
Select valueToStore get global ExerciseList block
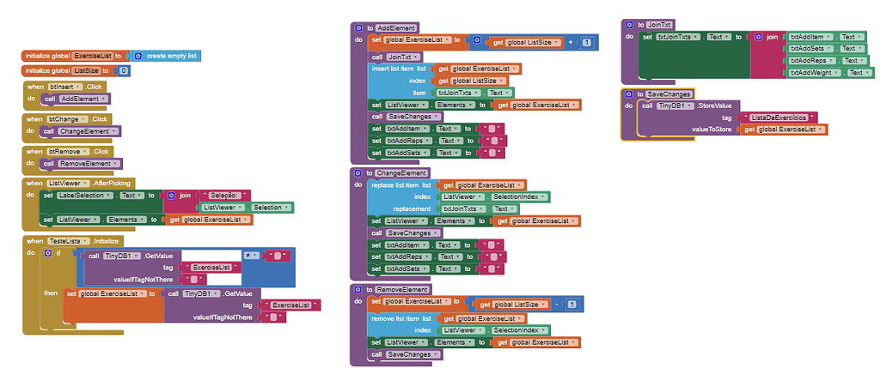785,130
